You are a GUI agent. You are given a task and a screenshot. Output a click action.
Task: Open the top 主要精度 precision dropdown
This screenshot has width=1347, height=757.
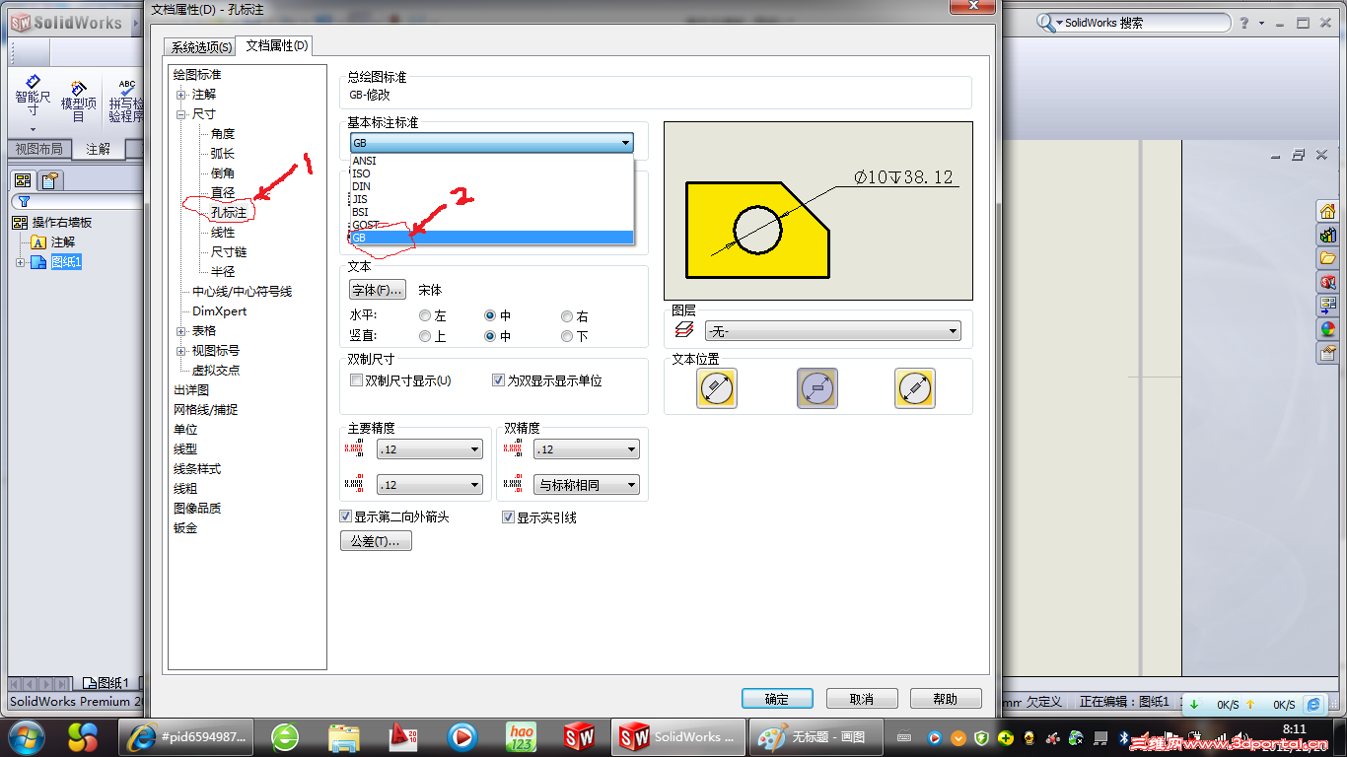coord(430,449)
